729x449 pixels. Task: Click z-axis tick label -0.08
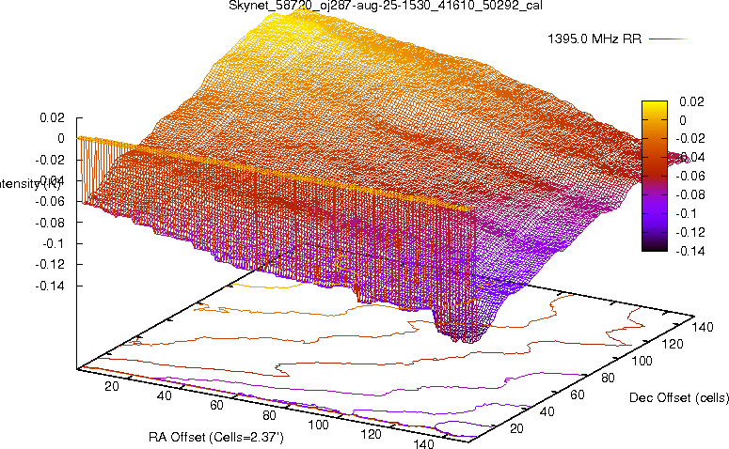point(50,223)
